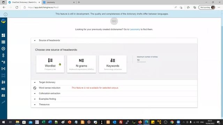Viewport: 223px width, 125px height.
Task: Click the Word sense induction row label
Action: coord(49,88)
